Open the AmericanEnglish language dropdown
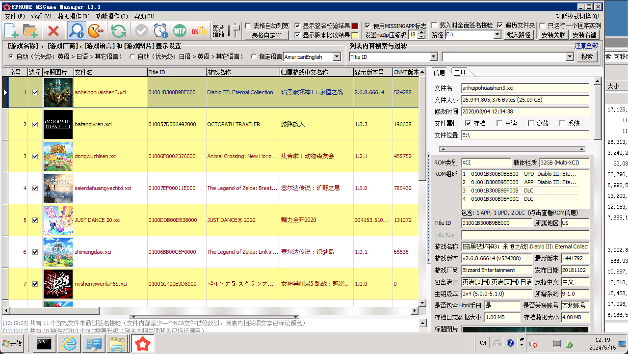Screen dimensions: 628x354 [x=337, y=57]
